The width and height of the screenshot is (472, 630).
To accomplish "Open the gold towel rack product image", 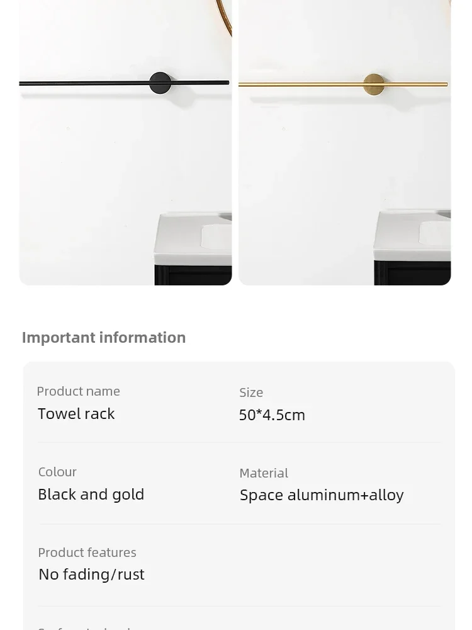I will pos(345,142).
